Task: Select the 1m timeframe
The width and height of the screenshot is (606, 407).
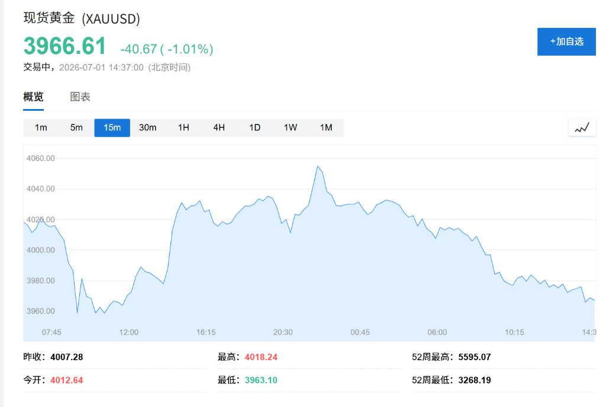Action: pos(41,128)
